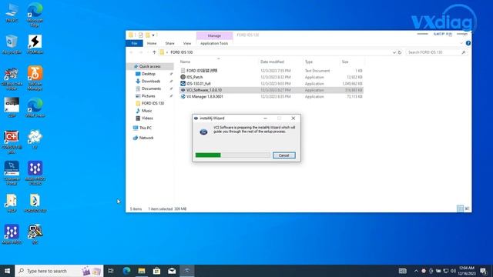Launch the red C+ desktop shortcut
The image size is (493, 277).
tap(12, 142)
